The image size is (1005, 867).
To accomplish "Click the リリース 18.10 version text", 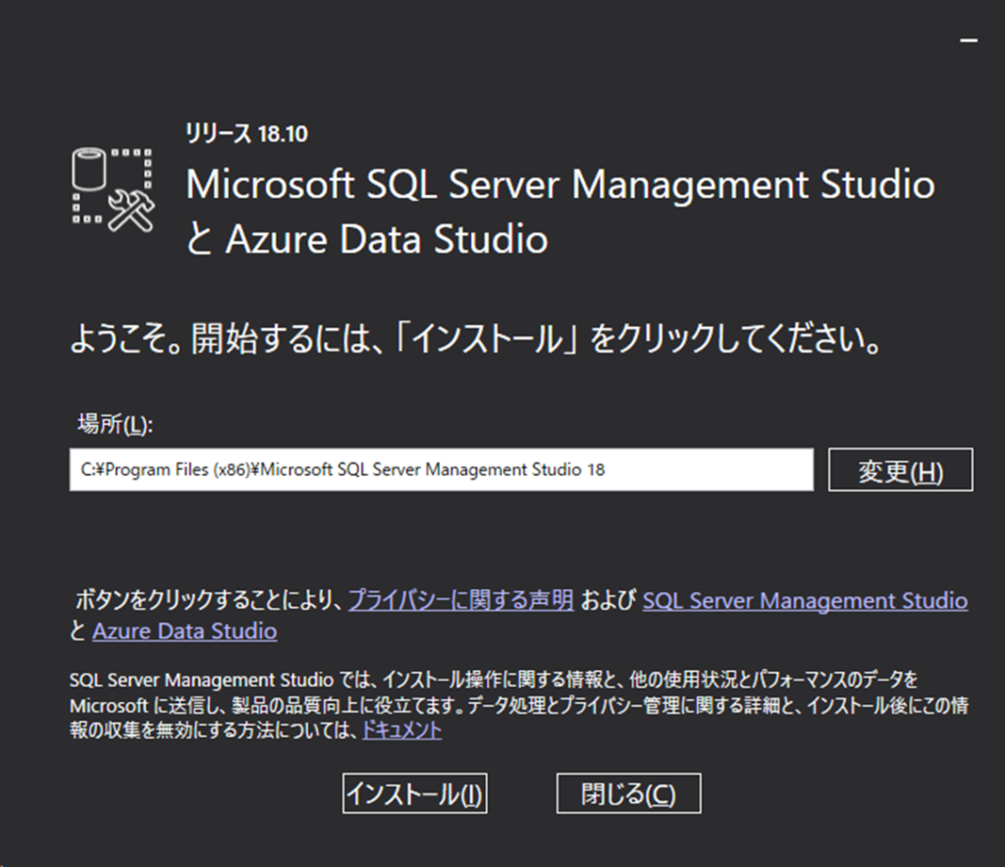I will [246, 133].
